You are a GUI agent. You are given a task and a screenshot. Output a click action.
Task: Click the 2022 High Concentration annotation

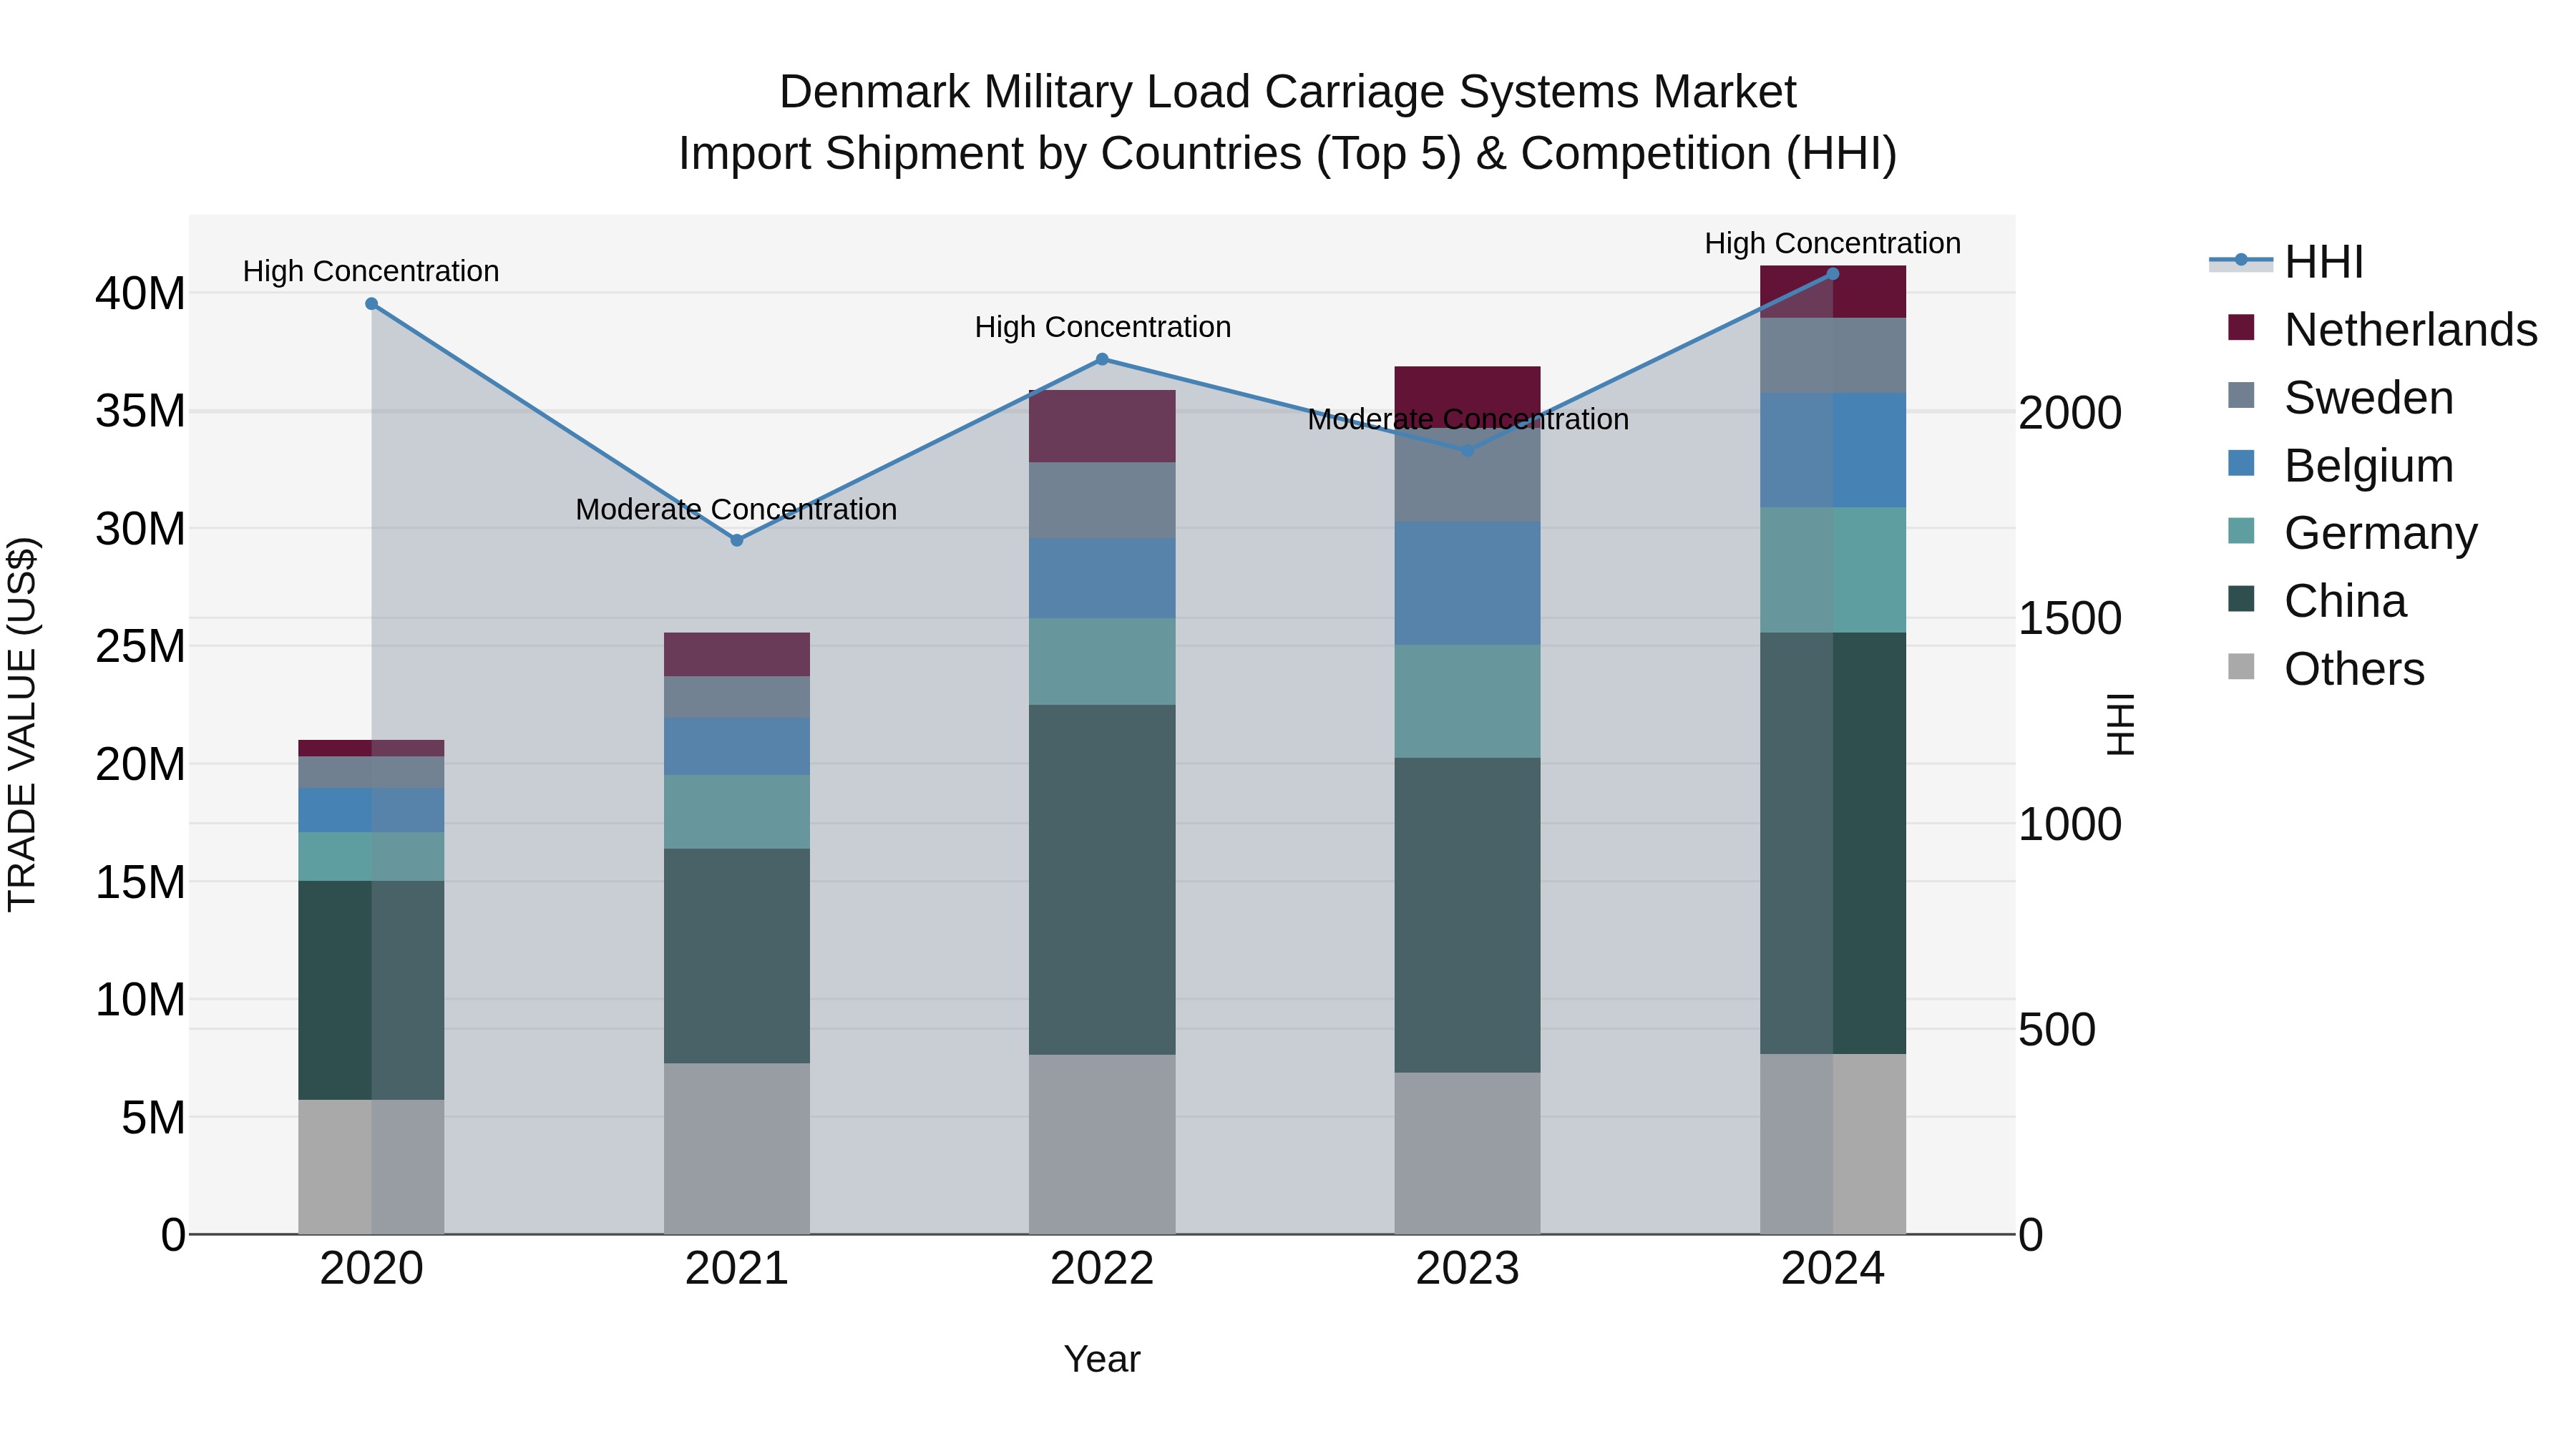point(1102,328)
